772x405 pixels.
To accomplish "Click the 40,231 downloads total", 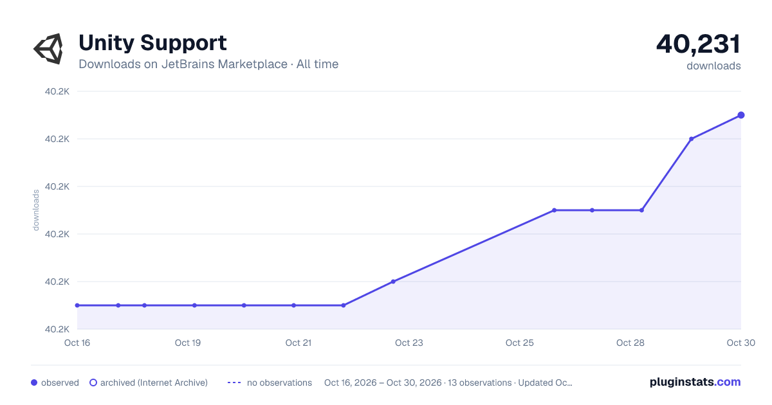I will 698,44.
